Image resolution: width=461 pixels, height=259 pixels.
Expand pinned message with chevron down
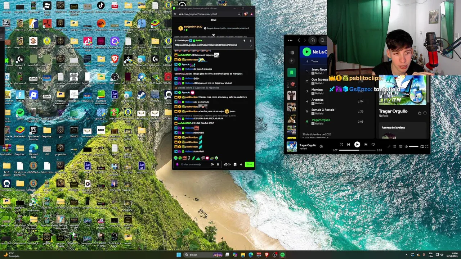pyautogui.click(x=251, y=46)
